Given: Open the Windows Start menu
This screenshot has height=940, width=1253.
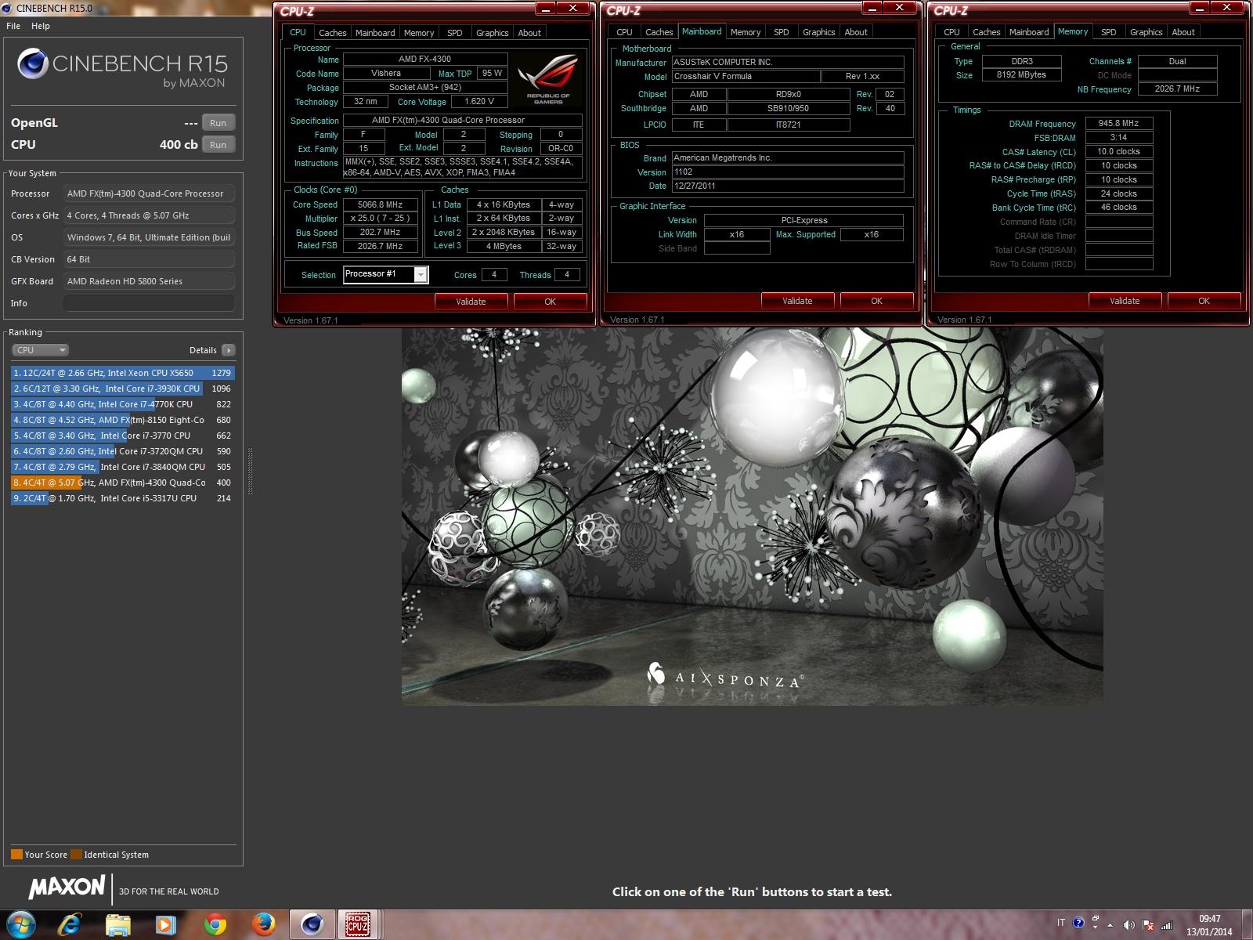Looking at the screenshot, I should [x=20, y=925].
